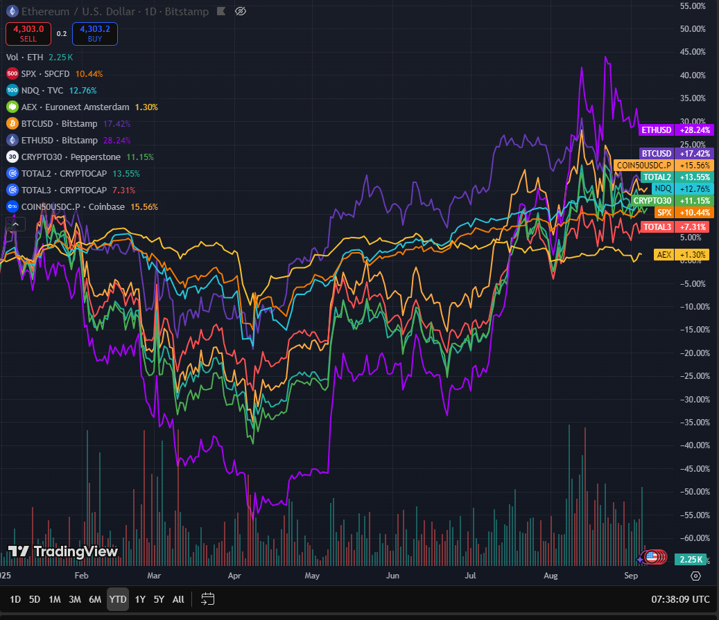Click the TOTAL3 +7.31% price label
This screenshot has height=620, width=719.
[677, 227]
